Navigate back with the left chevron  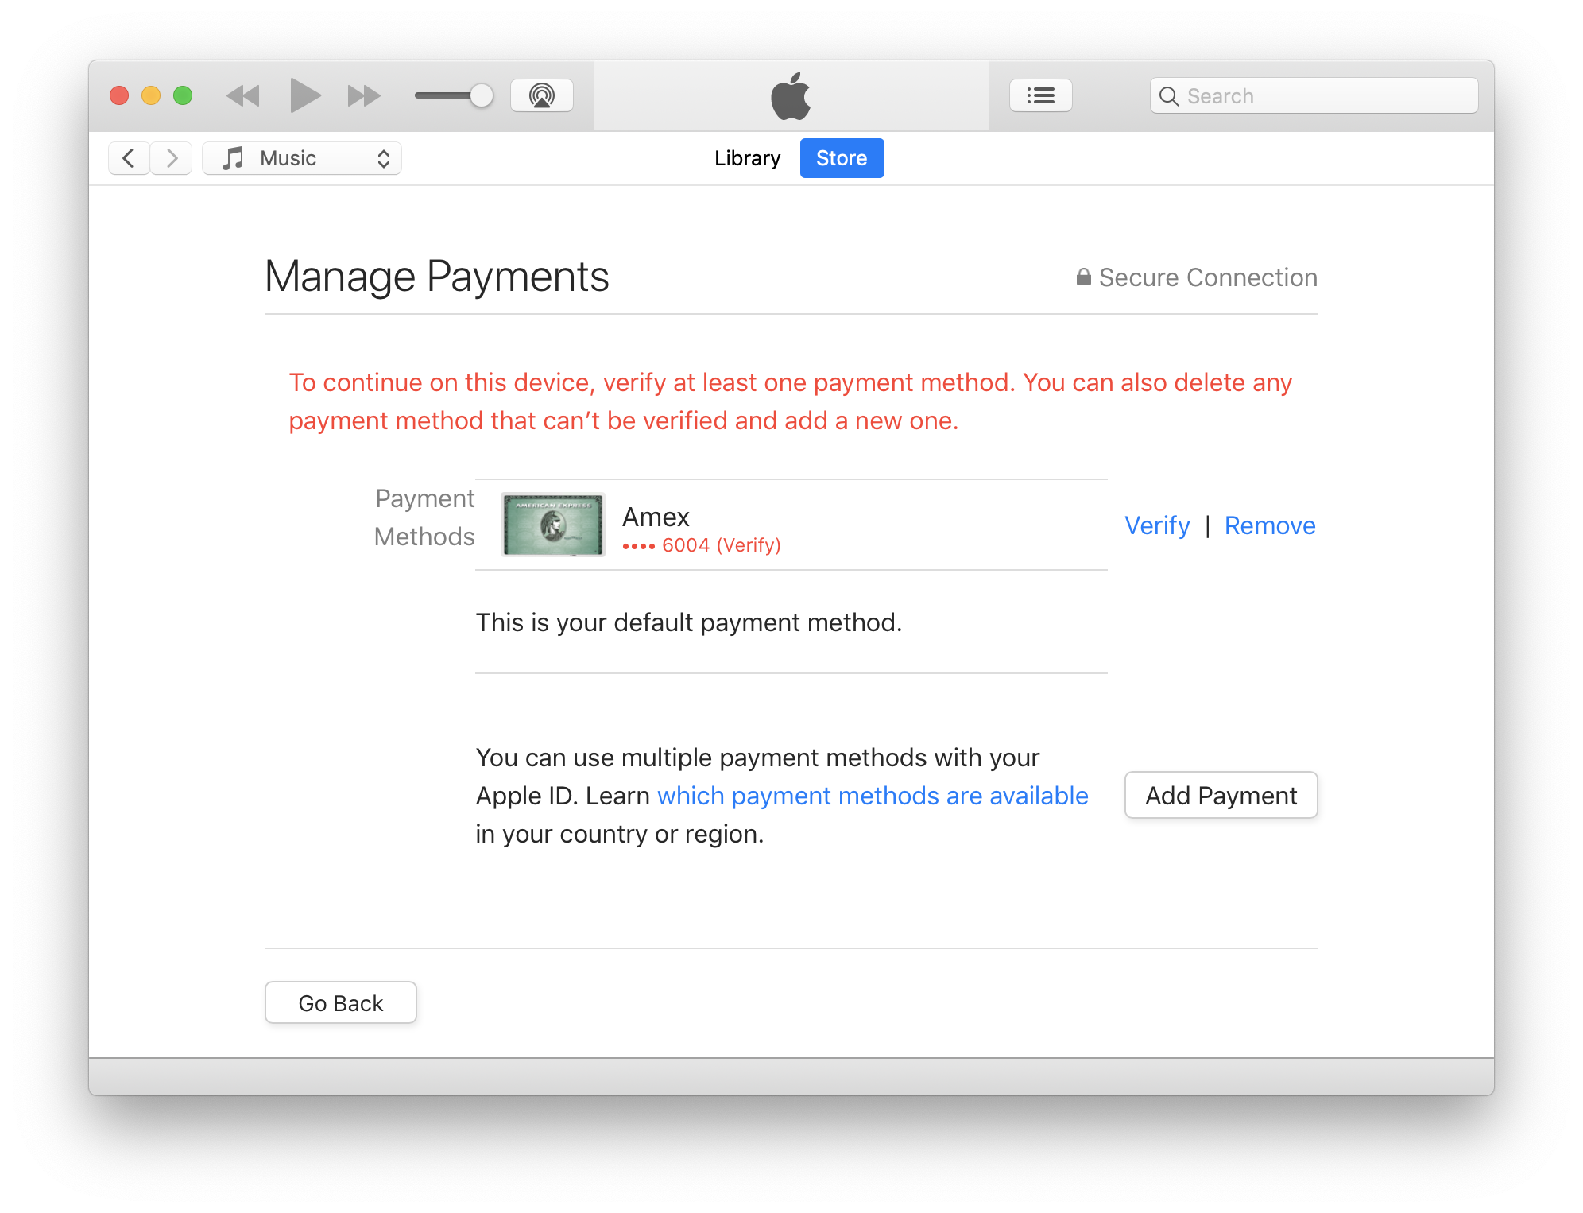coord(129,158)
